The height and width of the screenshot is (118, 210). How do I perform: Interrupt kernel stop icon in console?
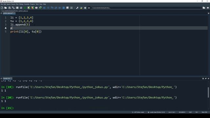coord(203,79)
